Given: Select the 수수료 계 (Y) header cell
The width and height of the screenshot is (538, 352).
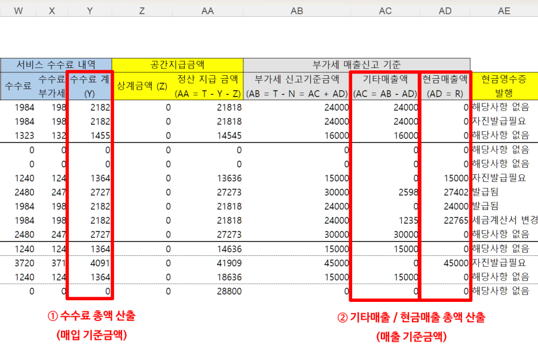Looking at the screenshot, I should tap(90, 86).
